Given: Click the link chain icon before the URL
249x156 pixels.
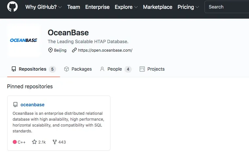Looking at the screenshot, I should (74, 50).
